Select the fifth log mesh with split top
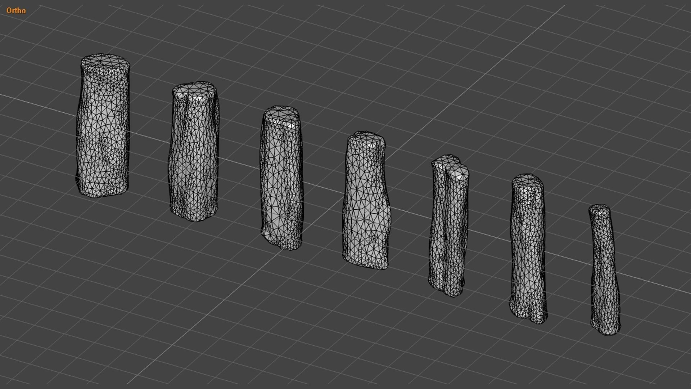 (449, 226)
